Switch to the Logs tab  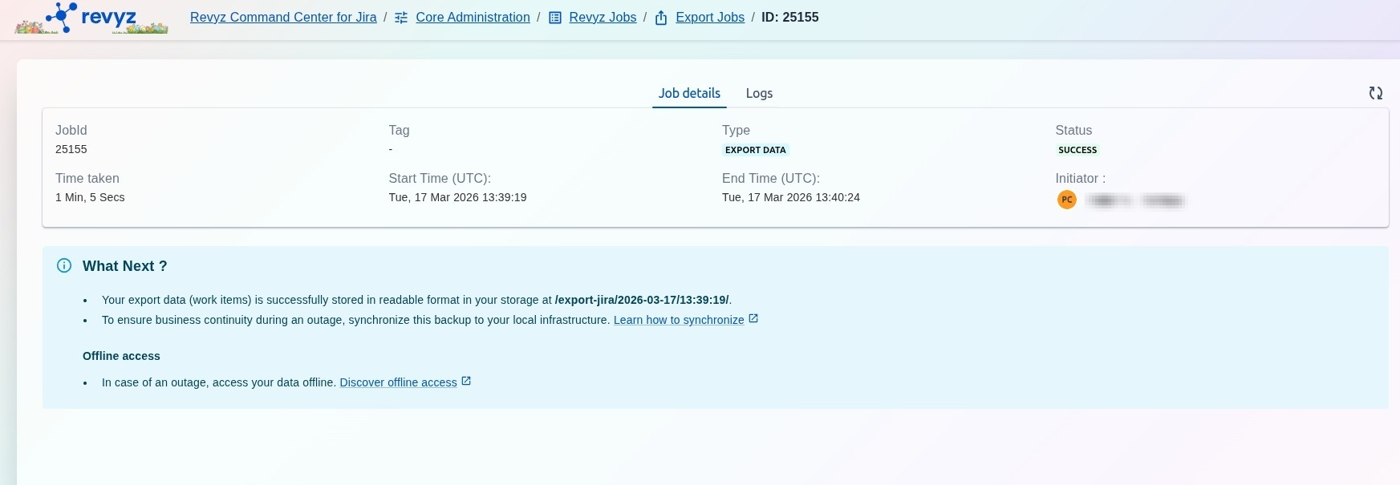click(759, 93)
